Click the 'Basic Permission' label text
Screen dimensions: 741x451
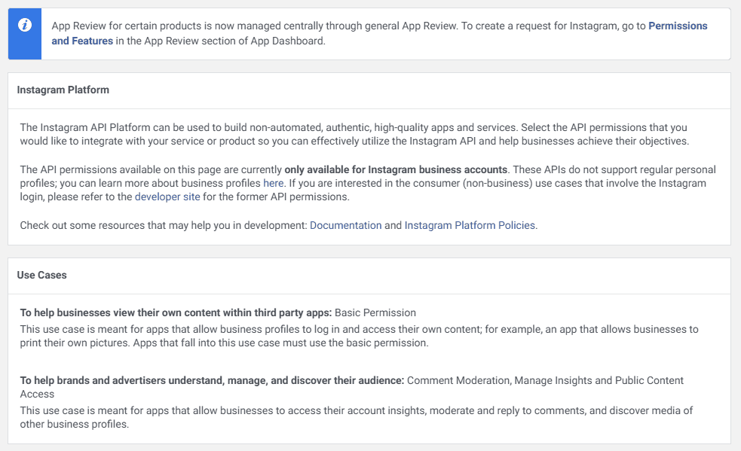[375, 312]
